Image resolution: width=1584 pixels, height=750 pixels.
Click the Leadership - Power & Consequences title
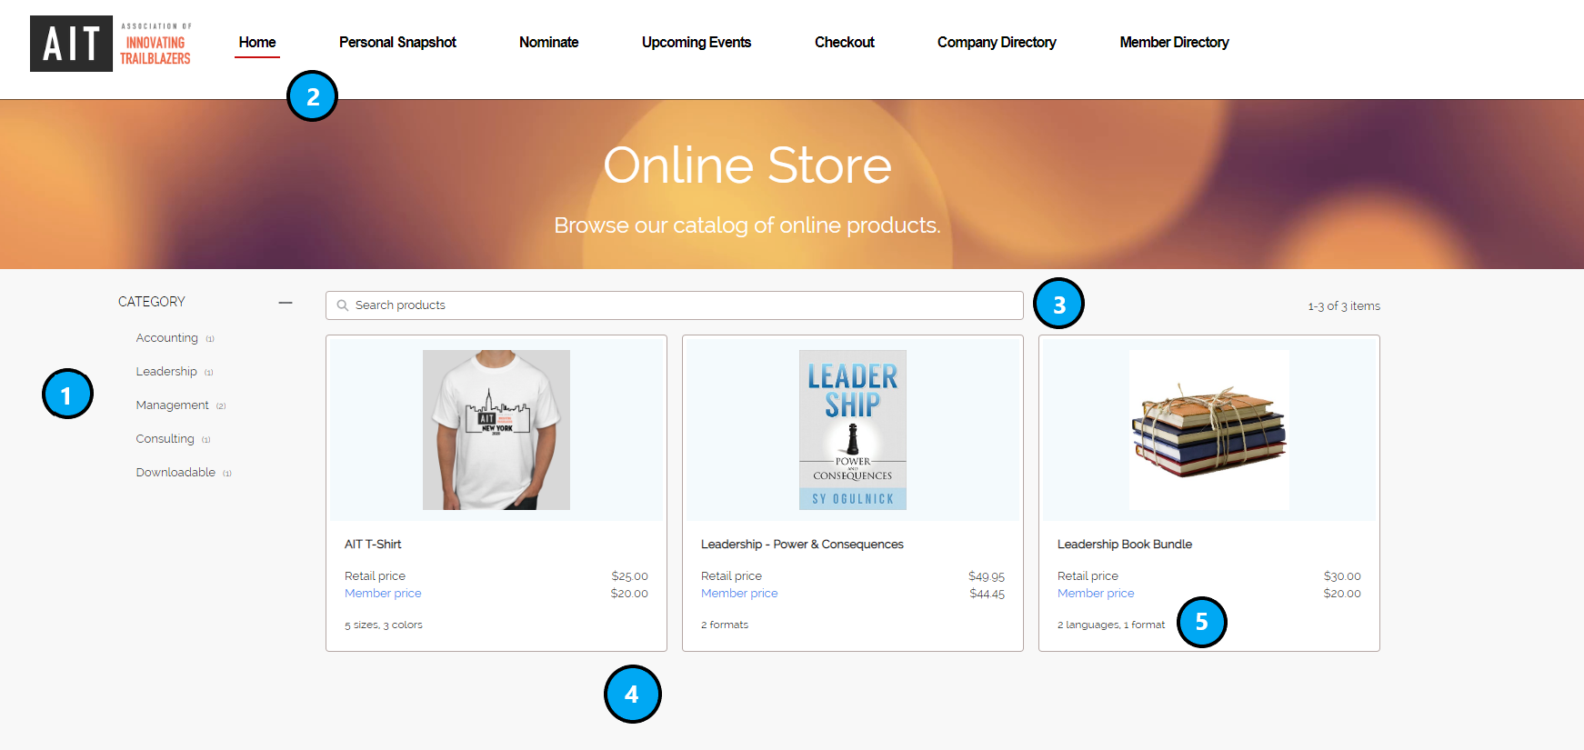(x=802, y=545)
